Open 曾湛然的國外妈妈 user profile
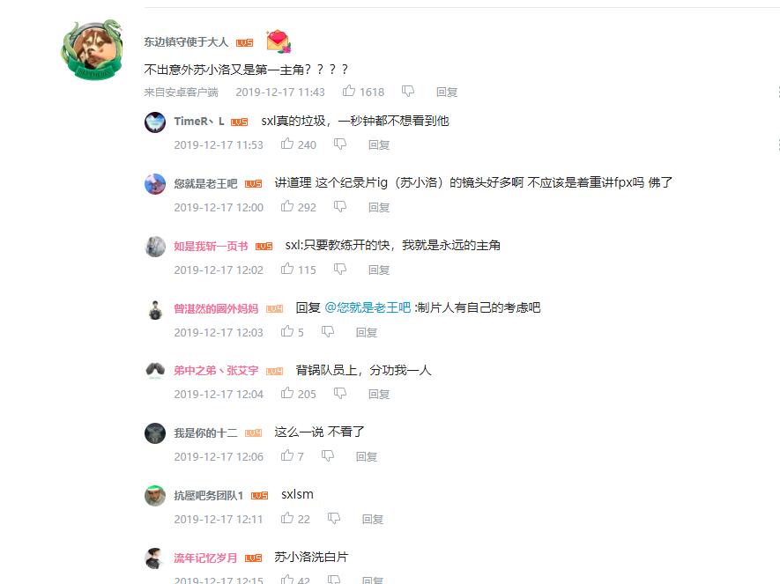This screenshot has height=584, width=780. (216, 308)
